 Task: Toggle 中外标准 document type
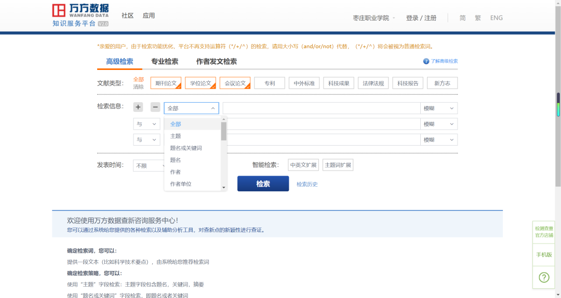point(304,83)
